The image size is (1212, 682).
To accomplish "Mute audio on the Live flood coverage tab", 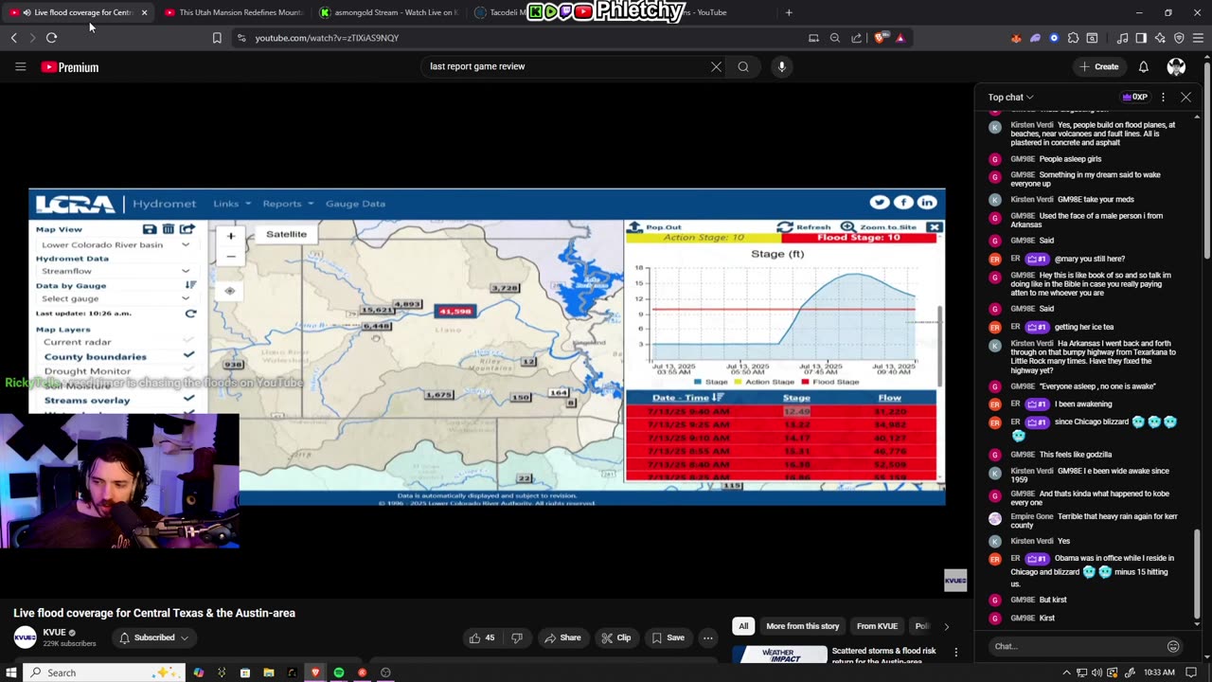I will tap(27, 12).
